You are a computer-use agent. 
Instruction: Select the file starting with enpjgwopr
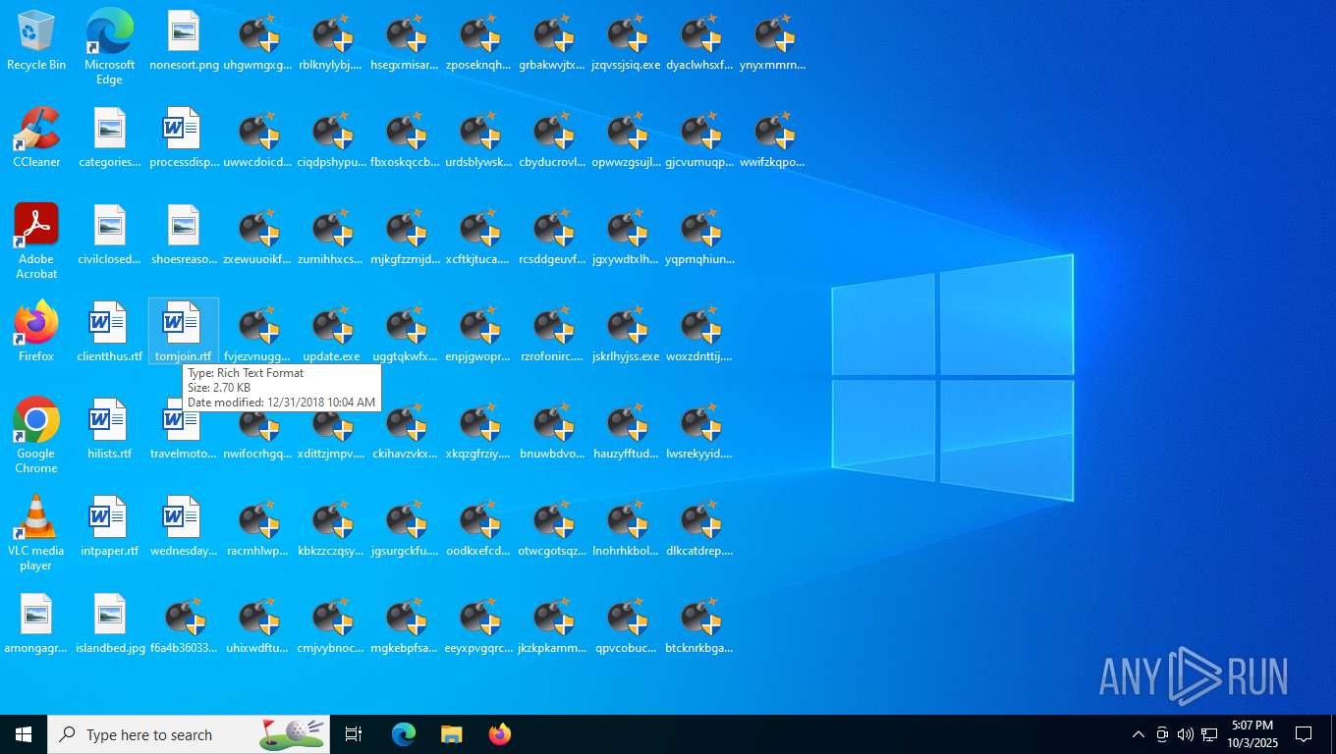tap(478, 333)
